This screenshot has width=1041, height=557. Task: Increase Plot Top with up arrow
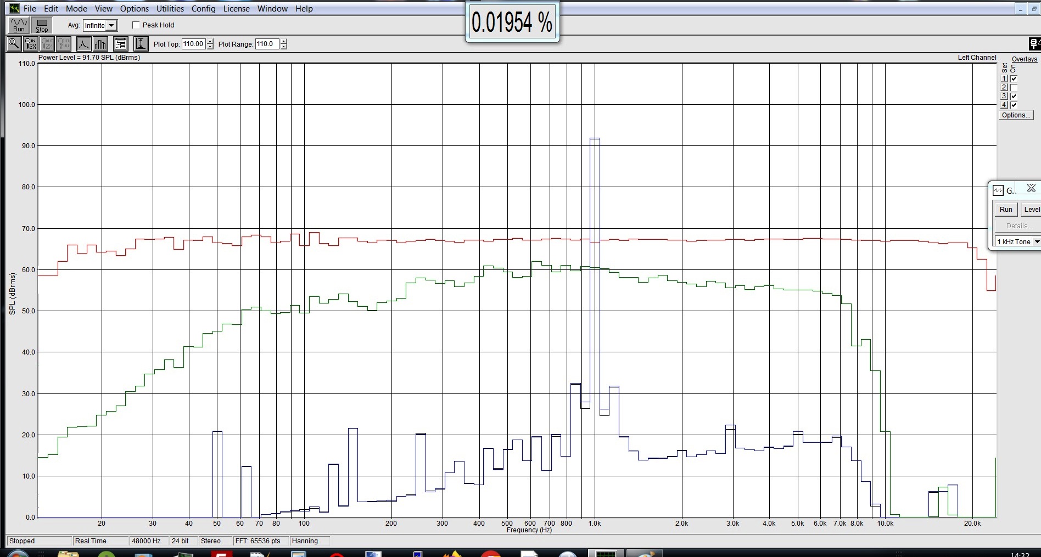click(210, 41)
